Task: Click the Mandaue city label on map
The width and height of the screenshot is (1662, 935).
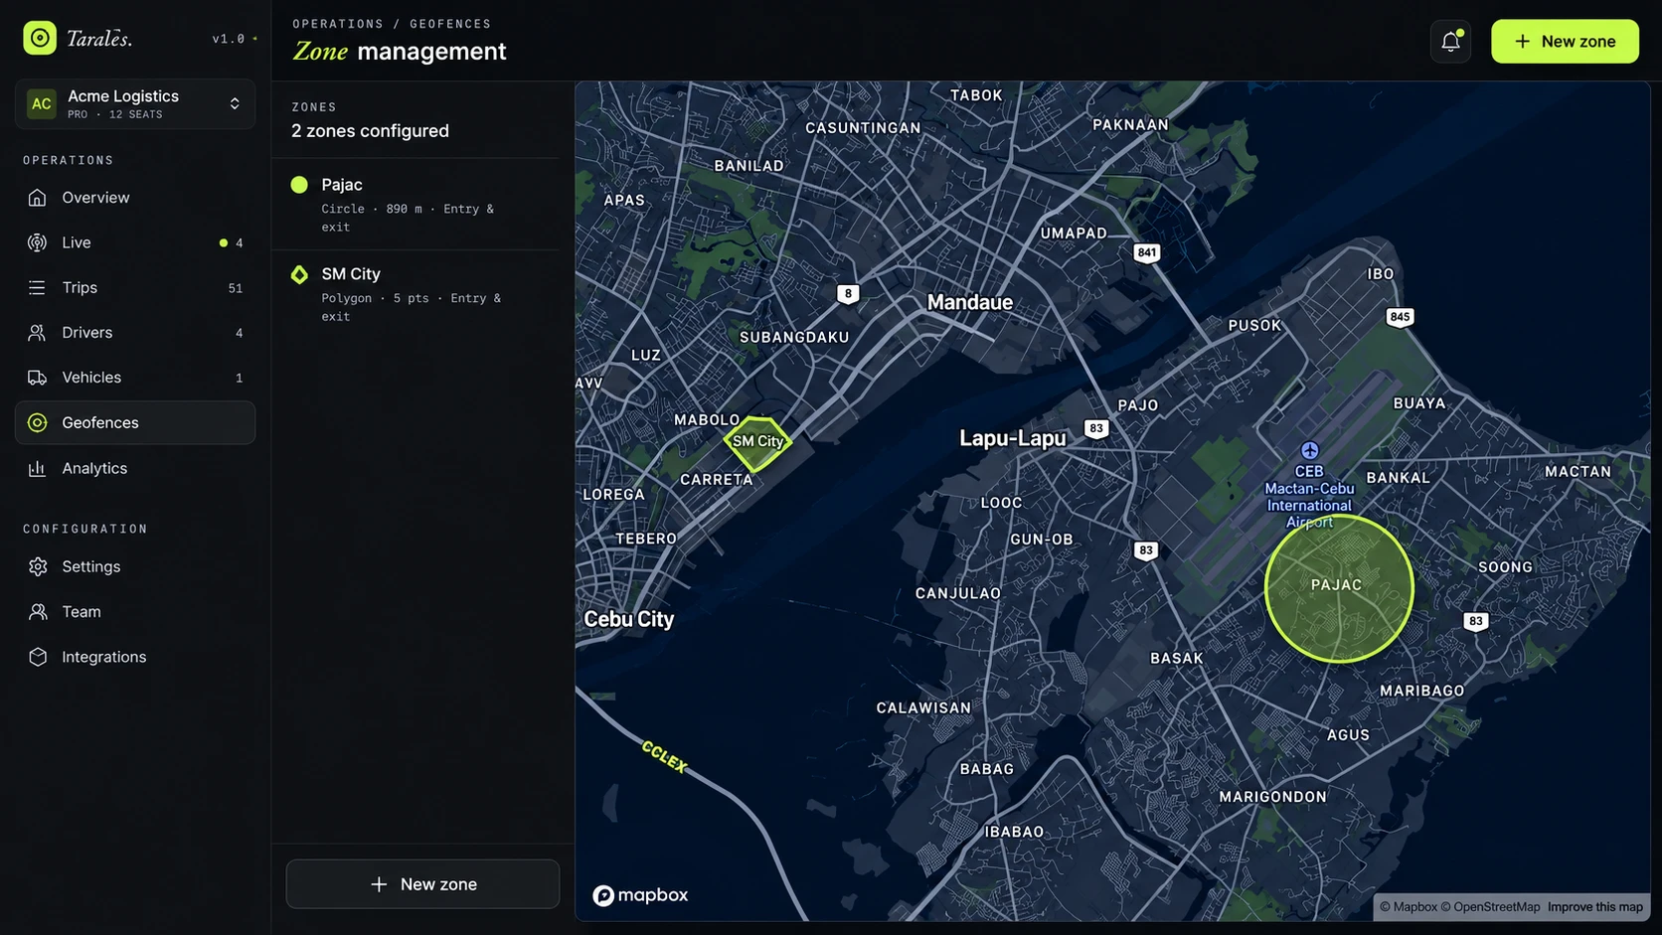Action: click(970, 302)
